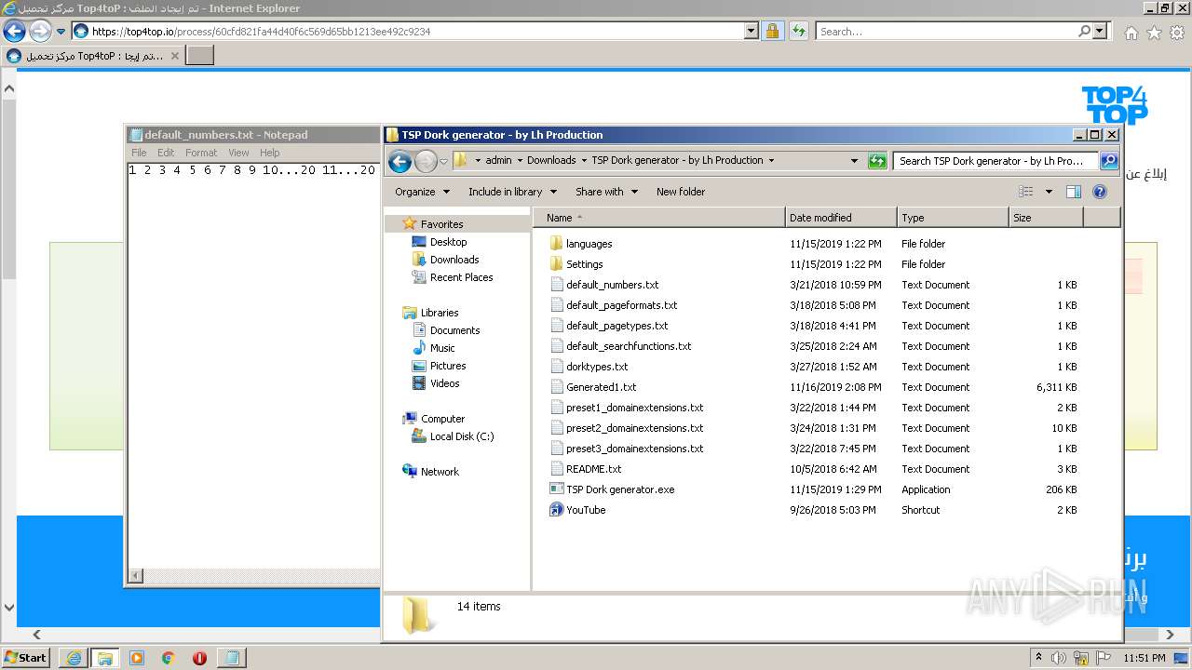This screenshot has width=1192, height=670.
Task: Click Internet Explorer back button
Action: coord(14,31)
